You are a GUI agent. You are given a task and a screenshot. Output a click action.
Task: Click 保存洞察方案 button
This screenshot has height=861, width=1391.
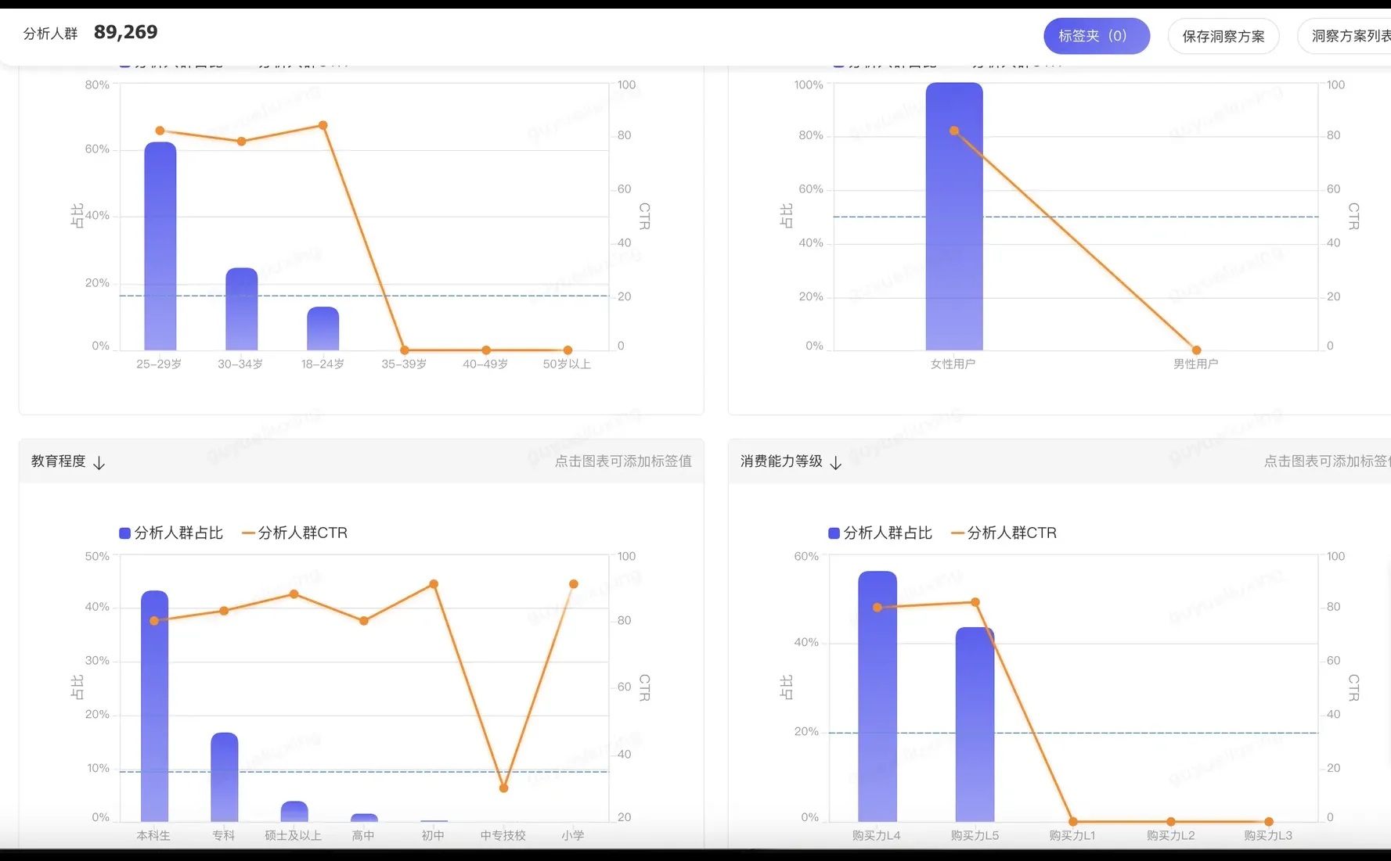pyautogui.click(x=1223, y=36)
